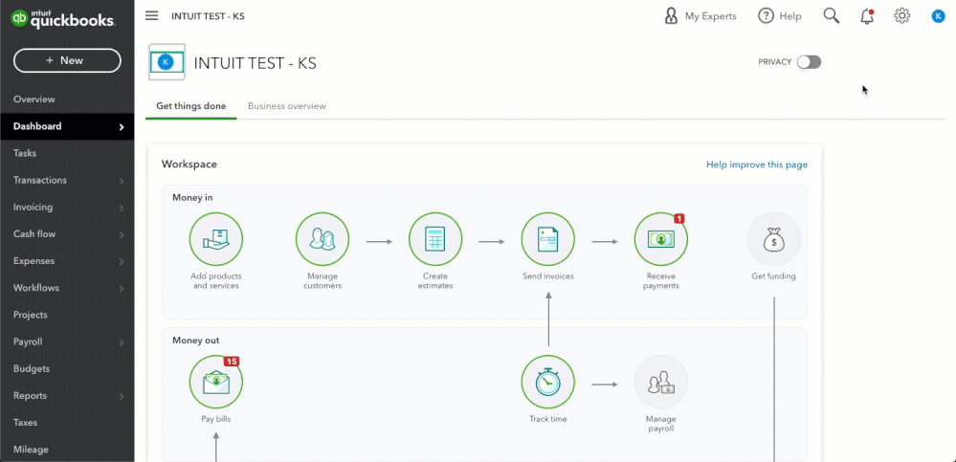Open Get funding money bag icon
This screenshot has height=462, width=956.
coord(774,239)
